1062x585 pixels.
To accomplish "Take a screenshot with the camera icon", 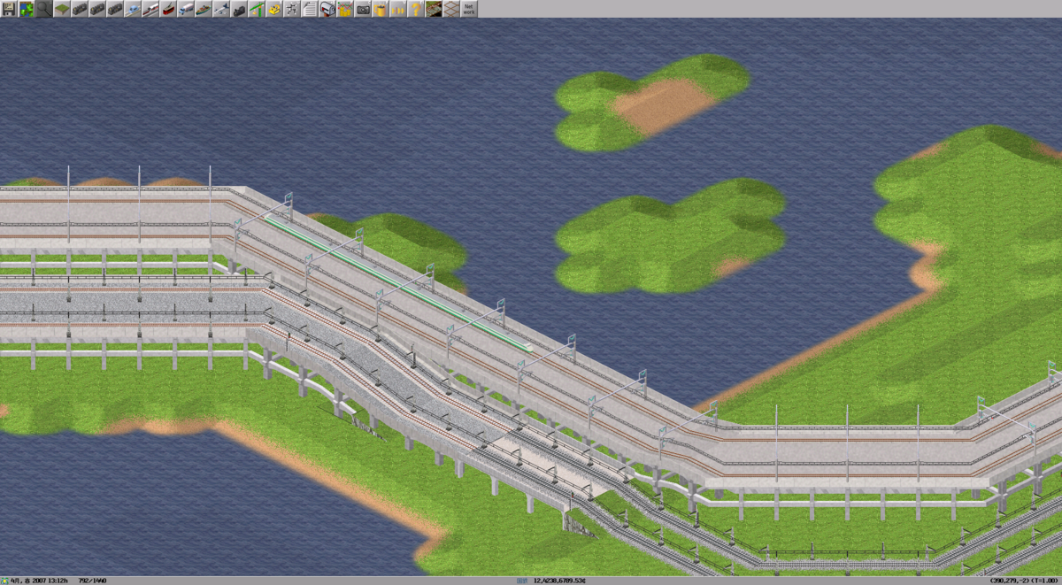I will pos(363,9).
